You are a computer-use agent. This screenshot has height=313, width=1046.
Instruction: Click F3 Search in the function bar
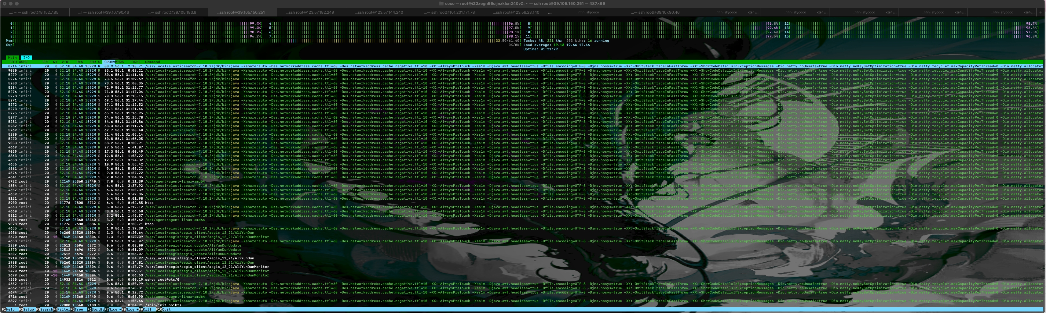45,309
